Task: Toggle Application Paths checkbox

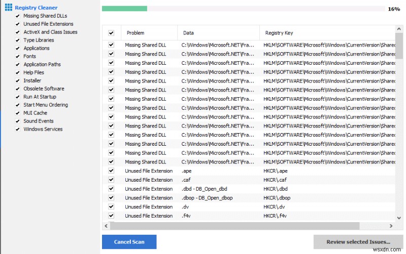Action: point(17,65)
